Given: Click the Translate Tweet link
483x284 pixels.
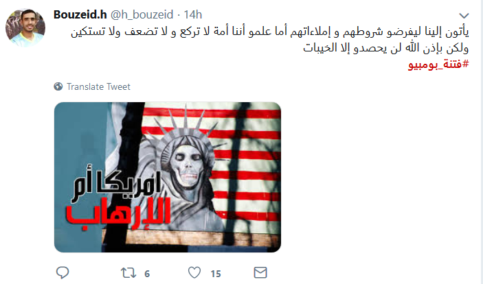Looking at the screenshot, I should click(98, 86).
